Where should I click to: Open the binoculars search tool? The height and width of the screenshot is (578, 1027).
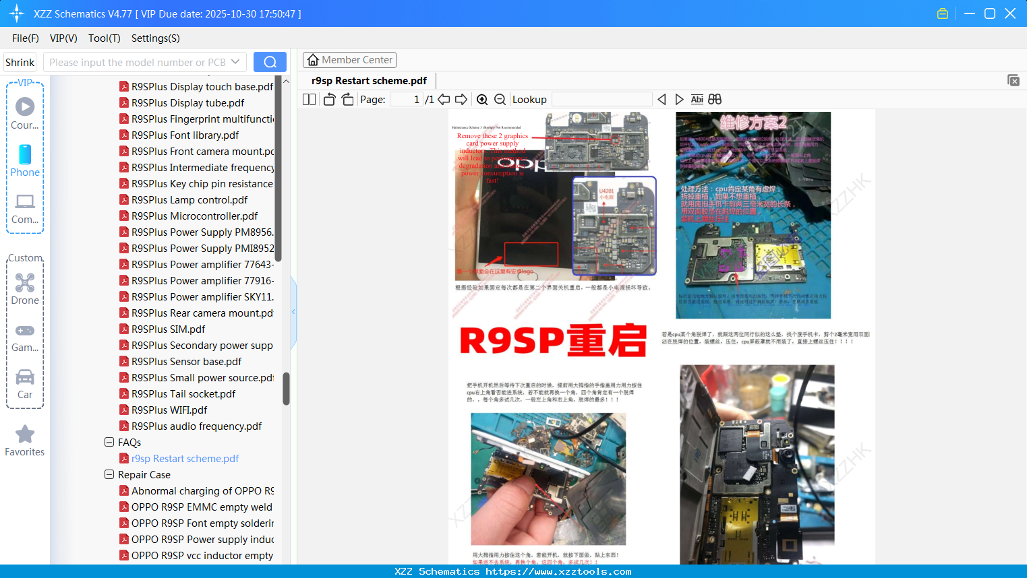coord(715,99)
